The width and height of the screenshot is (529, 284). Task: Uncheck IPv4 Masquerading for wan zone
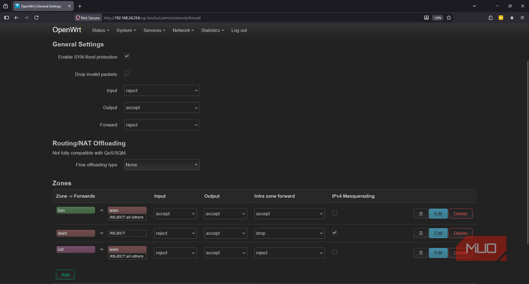[334, 232]
